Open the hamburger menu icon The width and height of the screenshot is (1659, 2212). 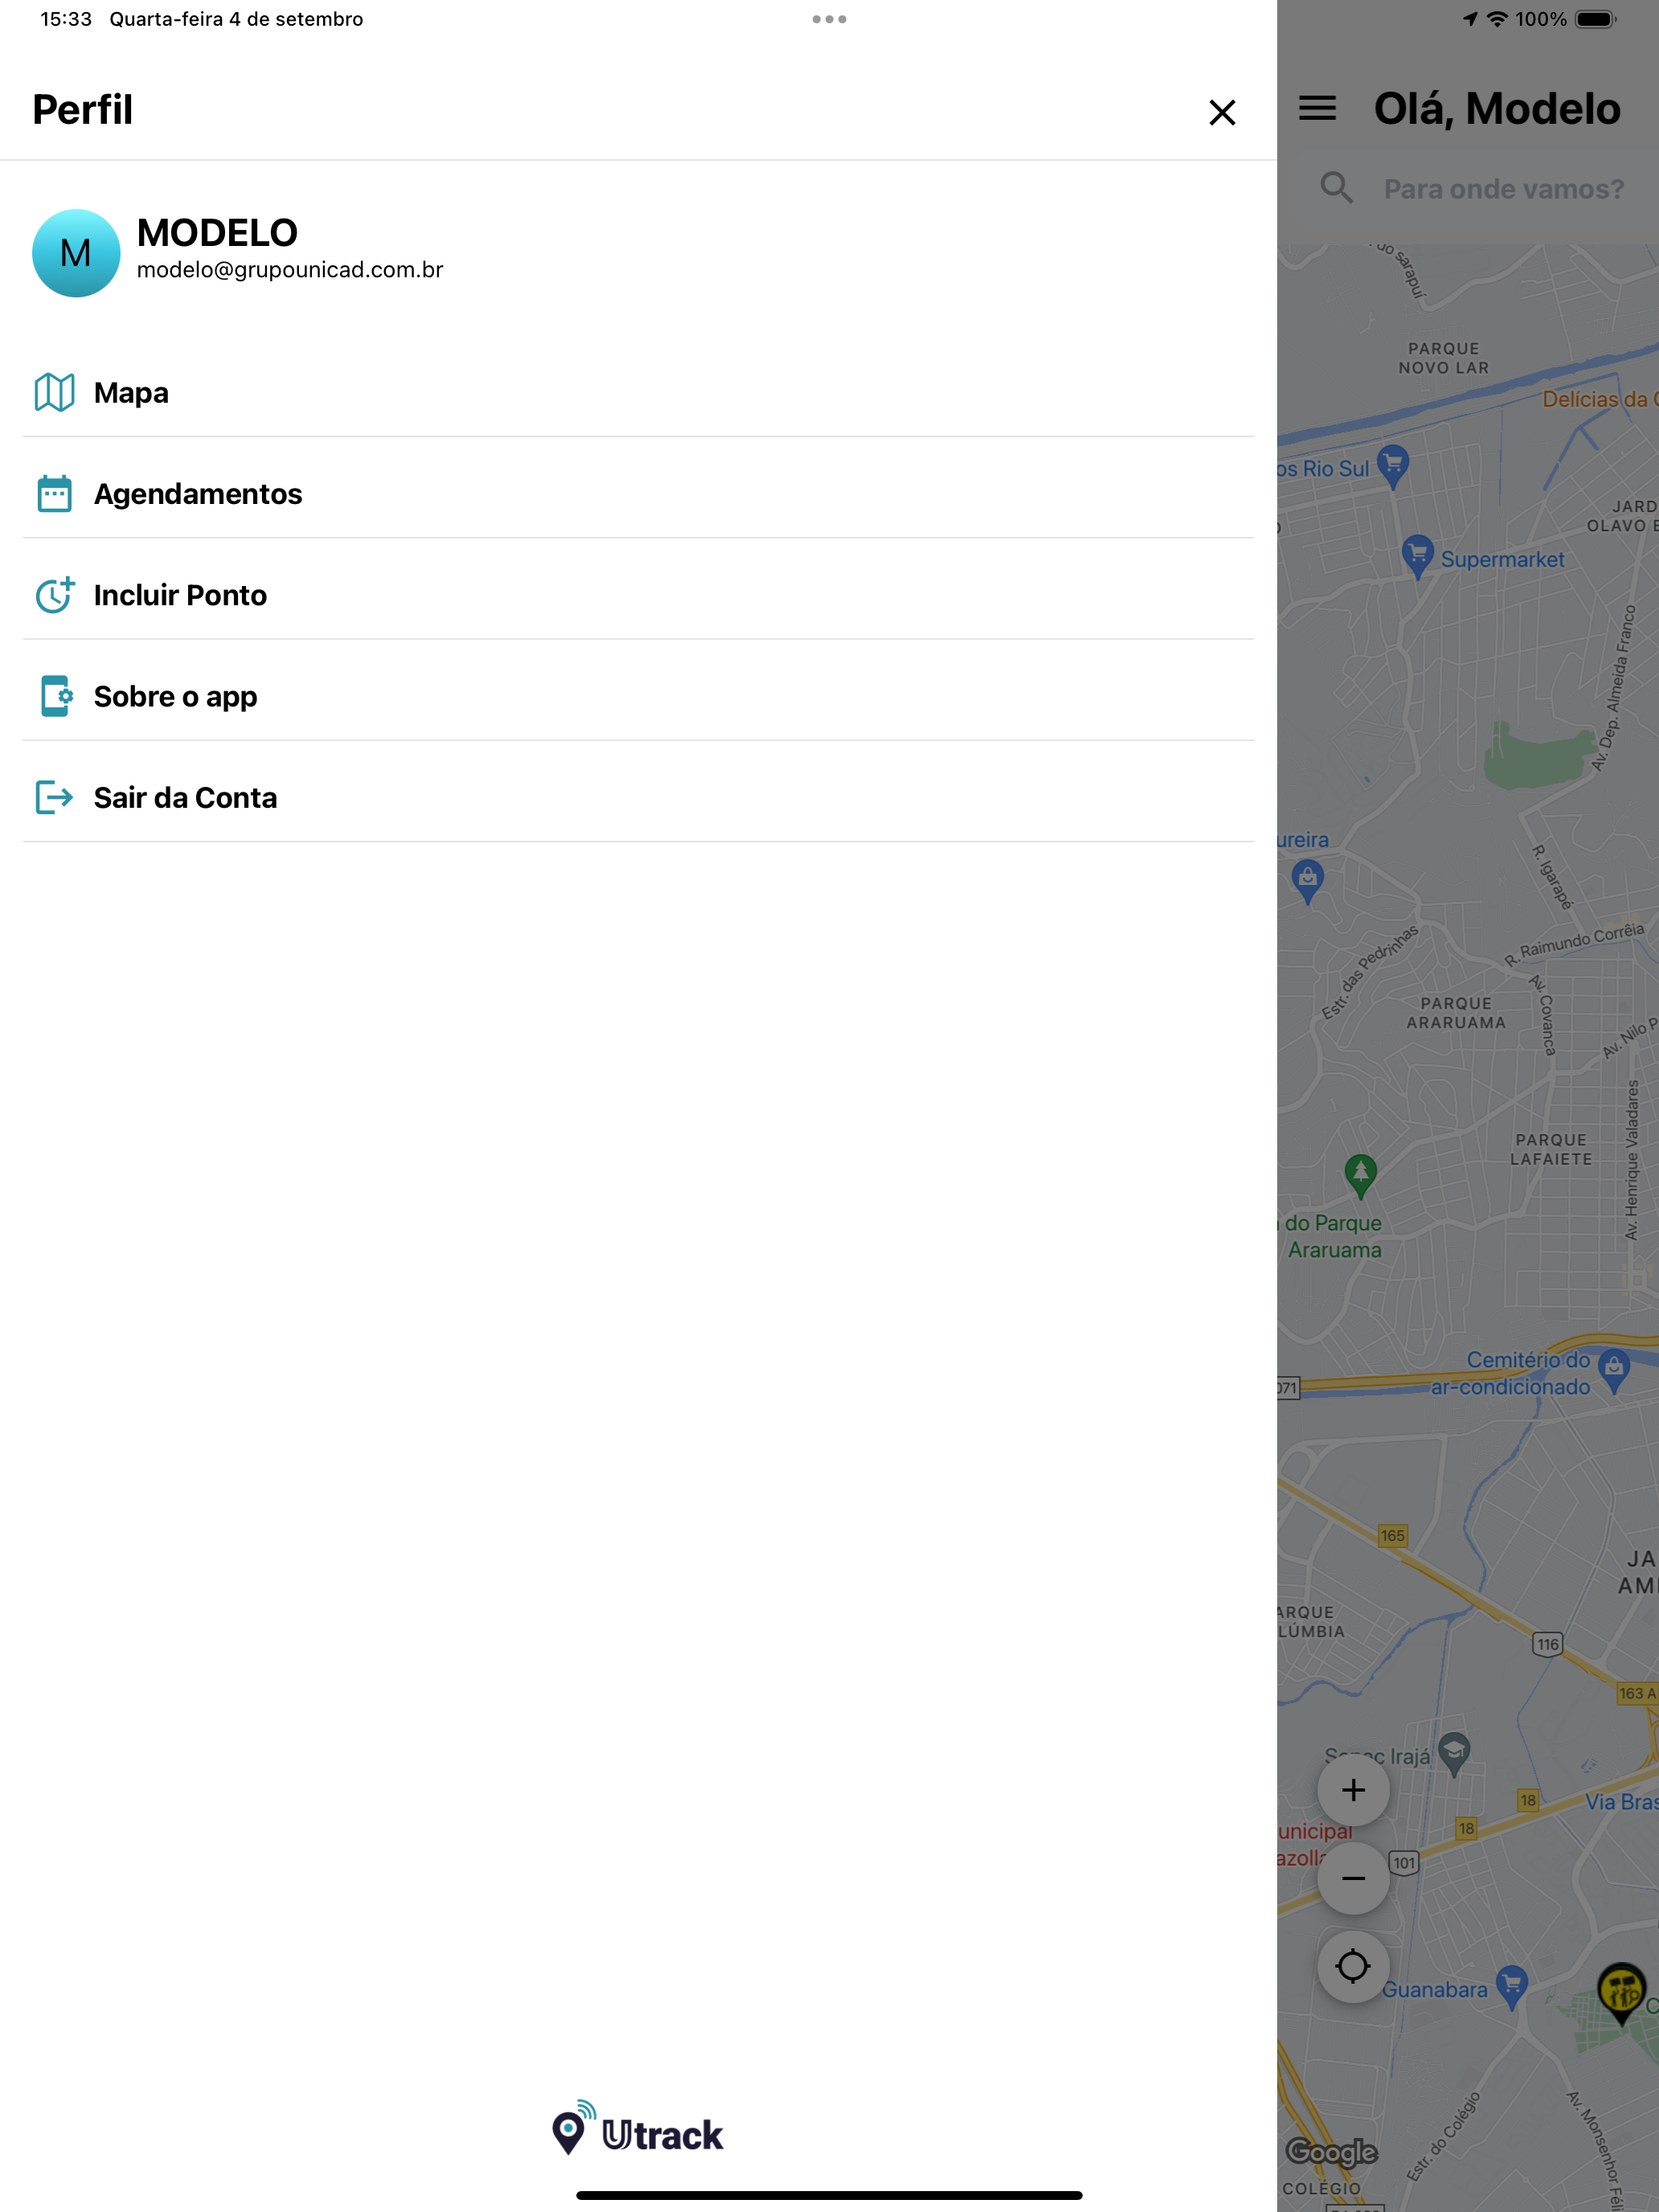tap(1317, 108)
